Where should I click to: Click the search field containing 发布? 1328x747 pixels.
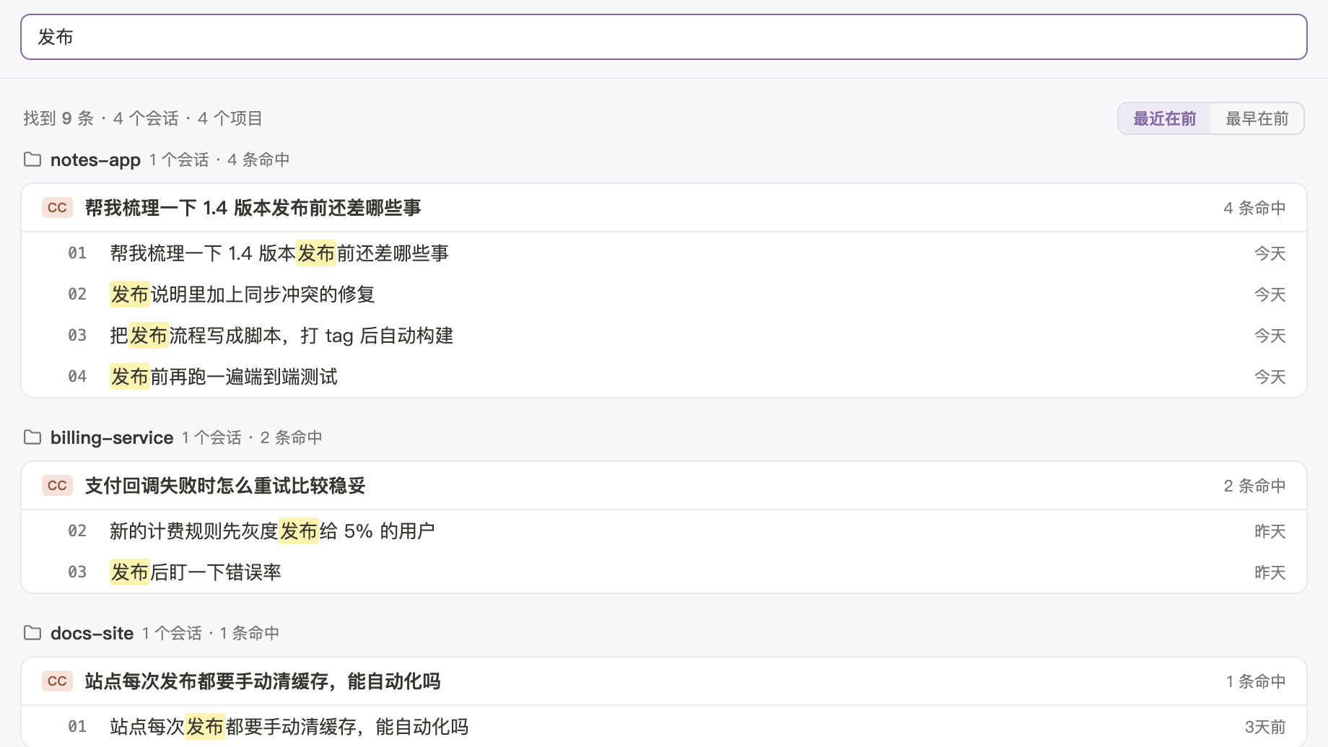click(663, 37)
